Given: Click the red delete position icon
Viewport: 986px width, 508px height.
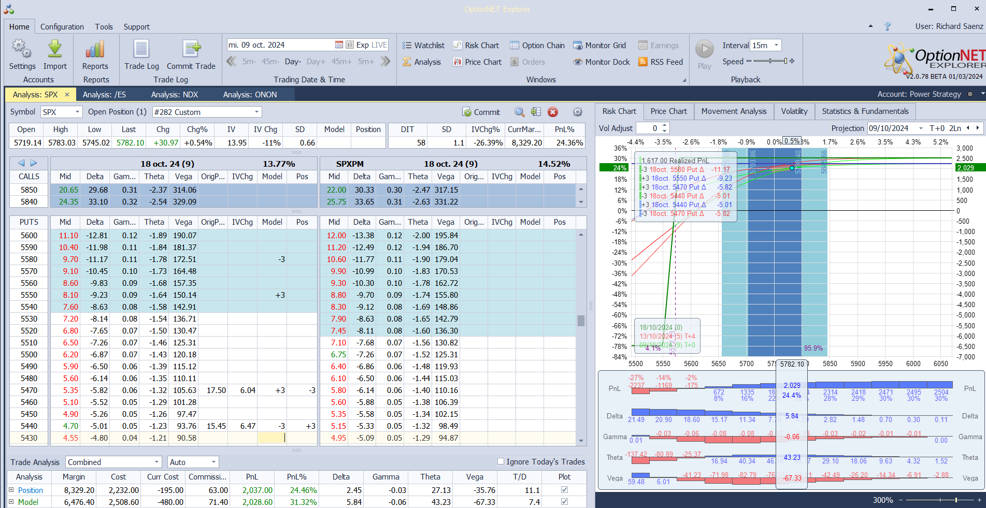Looking at the screenshot, I should click(553, 112).
